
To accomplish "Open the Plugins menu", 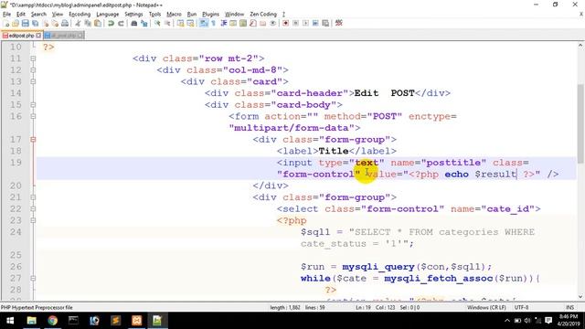I will 210,15.
